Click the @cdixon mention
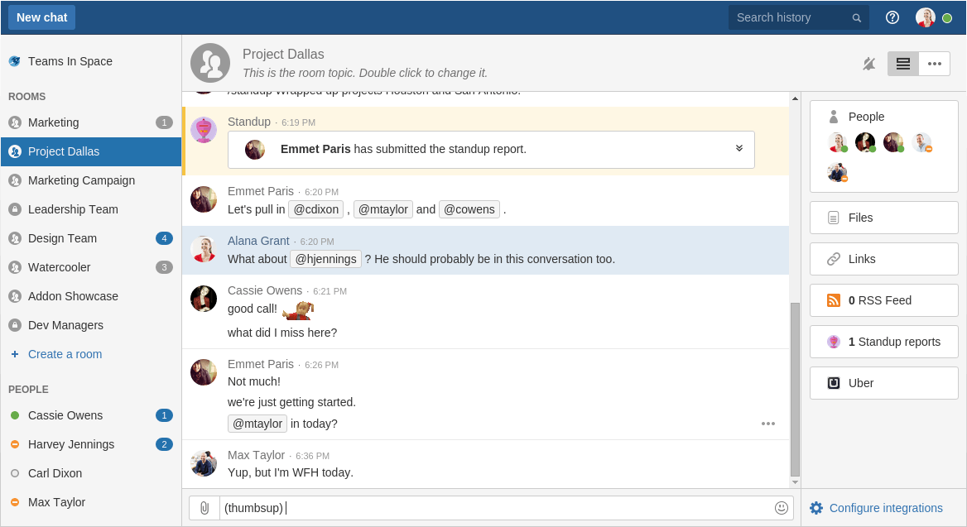 click(315, 209)
